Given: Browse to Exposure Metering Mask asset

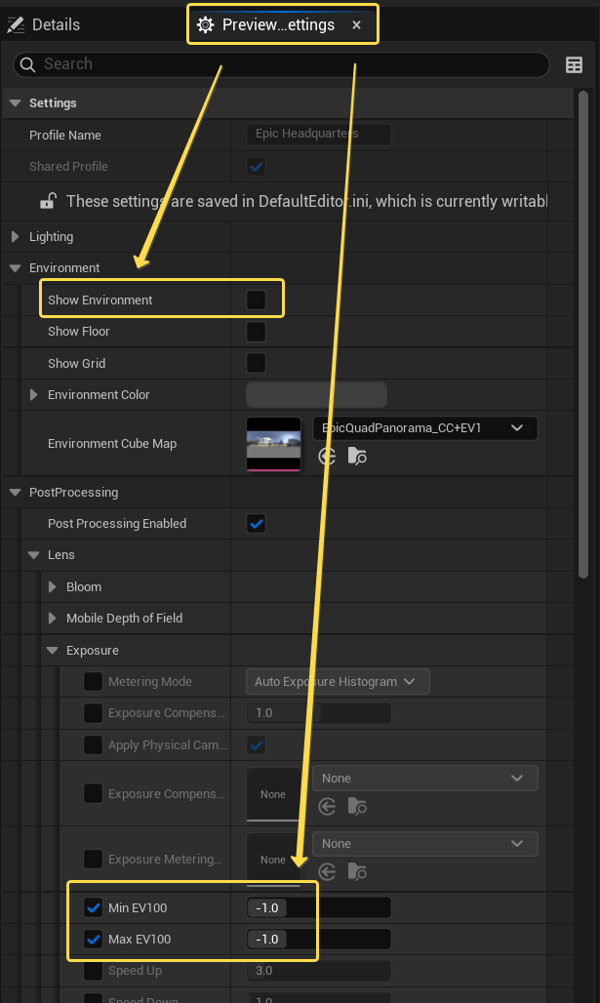Looking at the screenshot, I should point(357,872).
